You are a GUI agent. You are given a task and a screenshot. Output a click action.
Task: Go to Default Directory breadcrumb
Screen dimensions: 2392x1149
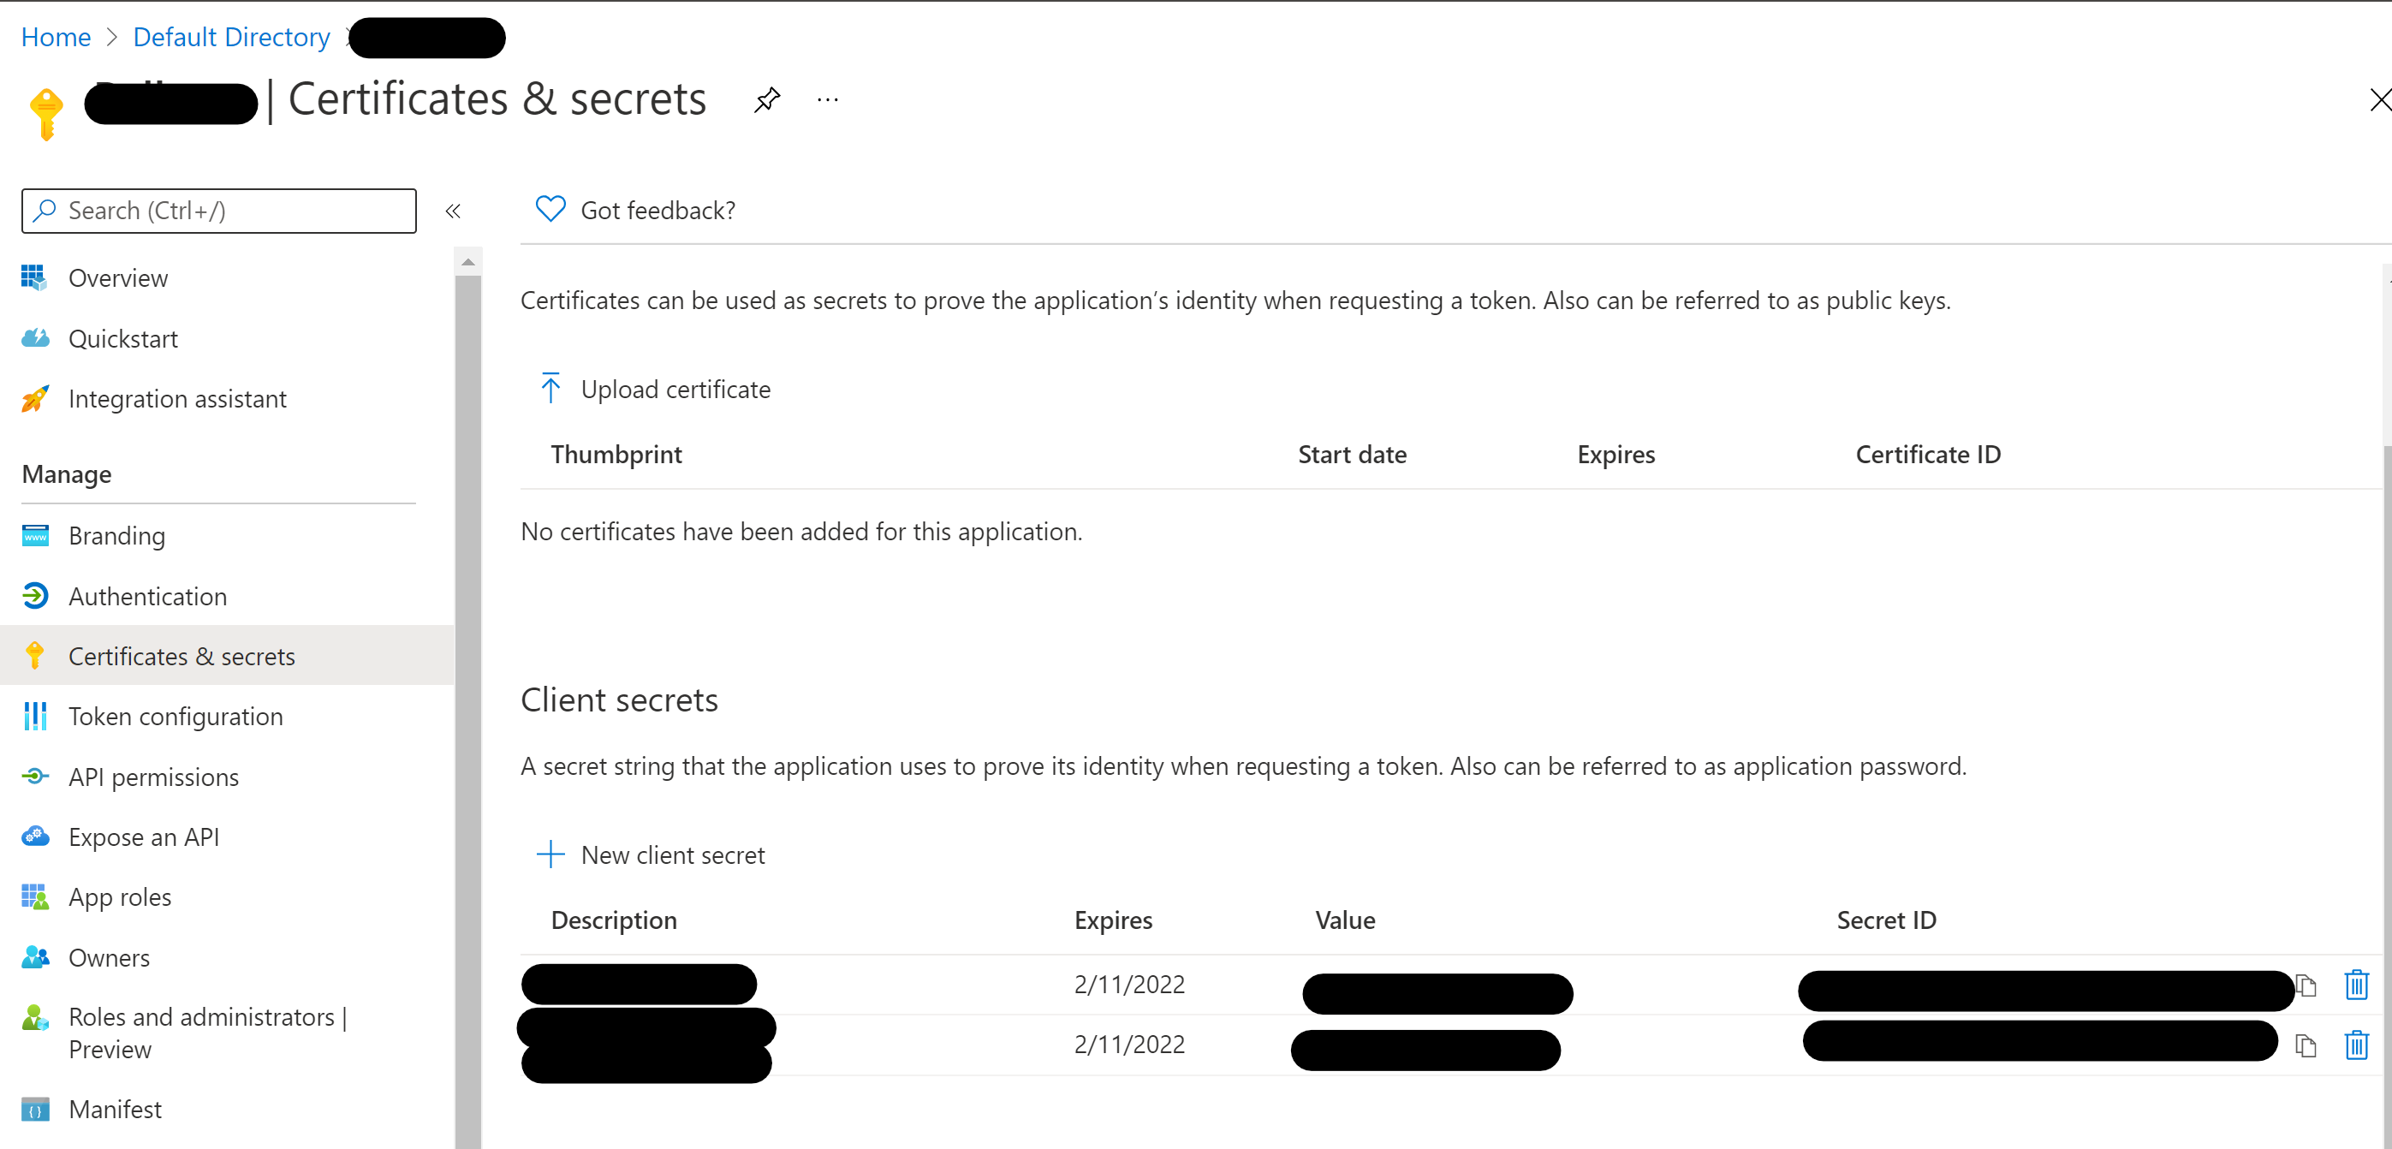[231, 37]
